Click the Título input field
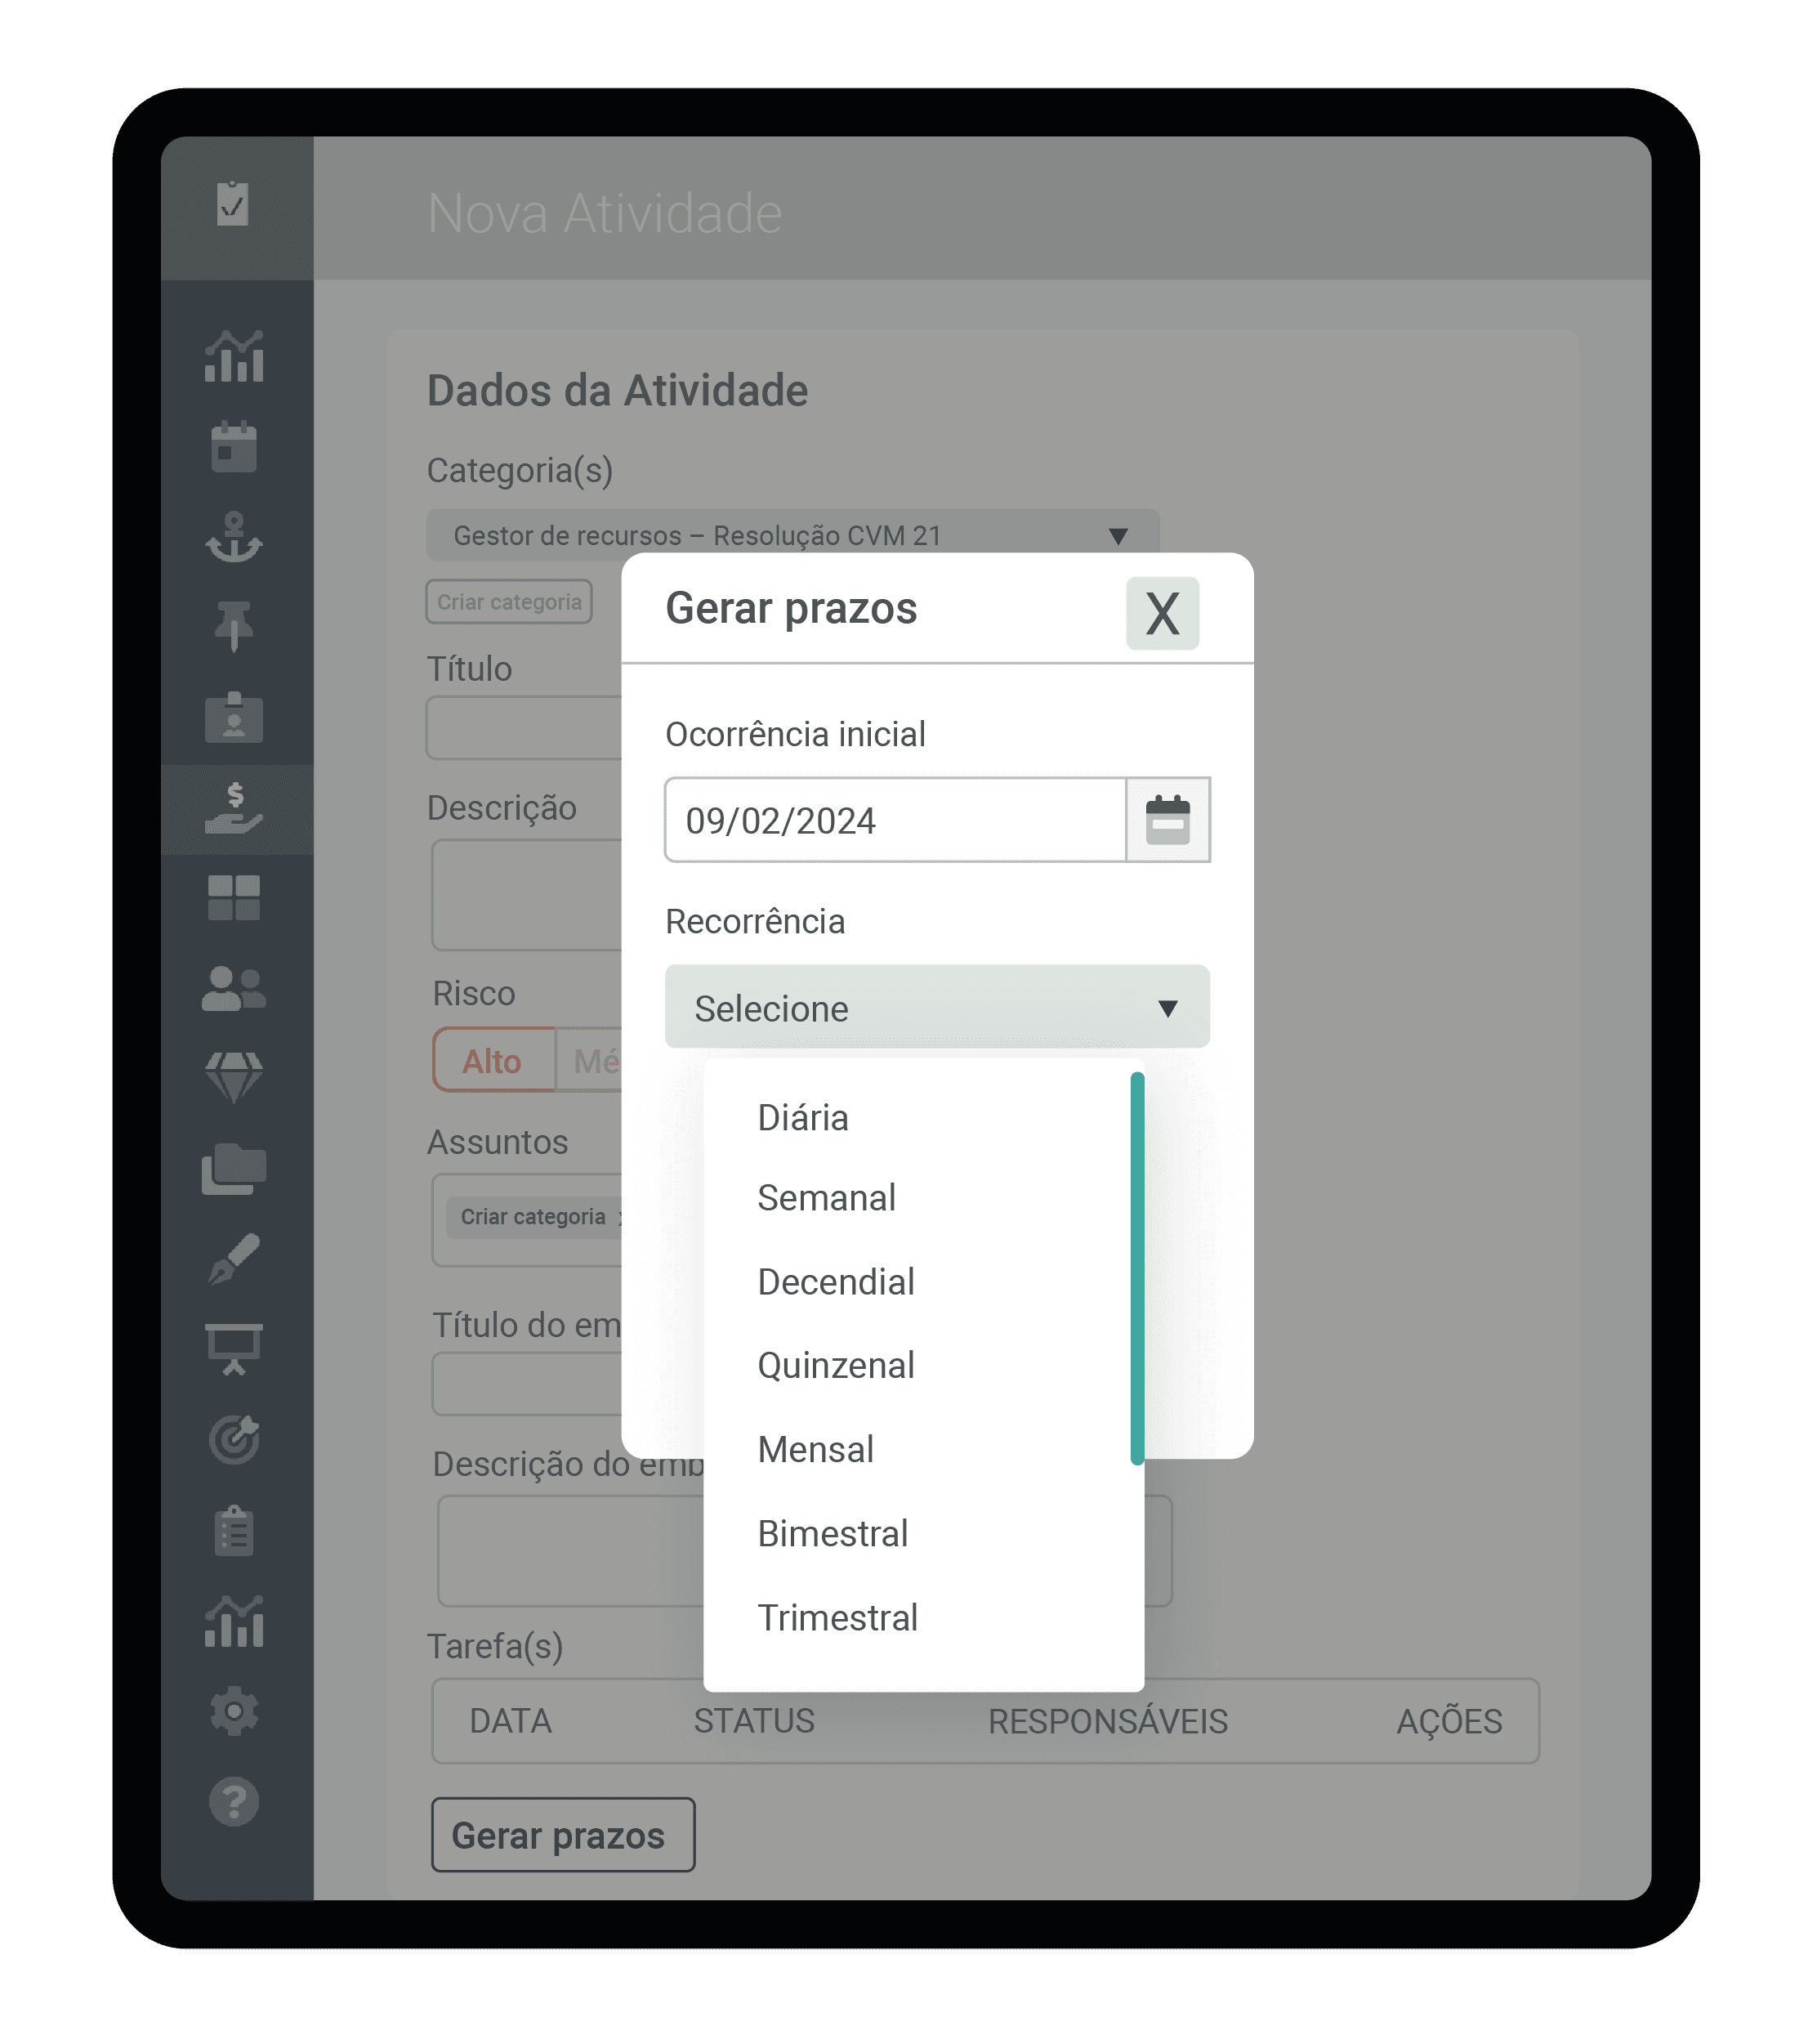The width and height of the screenshot is (1808, 2044). point(525,728)
